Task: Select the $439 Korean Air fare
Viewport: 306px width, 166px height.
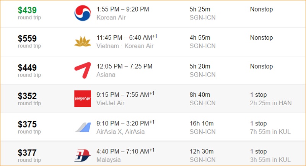Action: pos(27,10)
